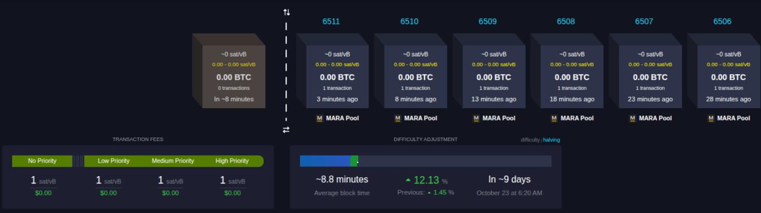Click the MARA Pool logo under block 6511
761x213 pixels.
(319, 118)
